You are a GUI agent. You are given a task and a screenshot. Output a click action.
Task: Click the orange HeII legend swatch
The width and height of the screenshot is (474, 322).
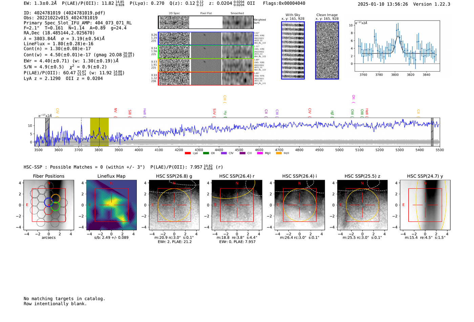click(279, 153)
